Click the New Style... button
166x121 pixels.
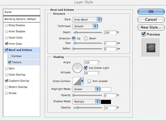click(x=151, y=27)
